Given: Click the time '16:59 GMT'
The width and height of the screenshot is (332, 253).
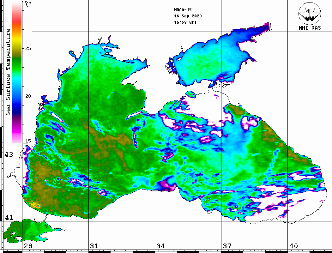Looking at the screenshot, I should click(185, 22).
